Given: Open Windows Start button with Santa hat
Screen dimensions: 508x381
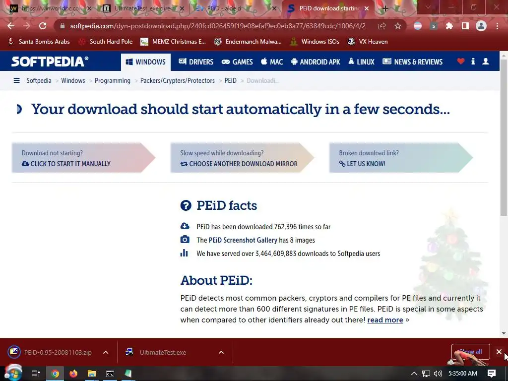Looking at the screenshot, I should 12,373.
